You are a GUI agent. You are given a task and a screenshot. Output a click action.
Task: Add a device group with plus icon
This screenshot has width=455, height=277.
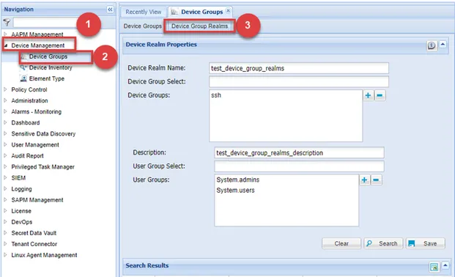(x=368, y=95)
